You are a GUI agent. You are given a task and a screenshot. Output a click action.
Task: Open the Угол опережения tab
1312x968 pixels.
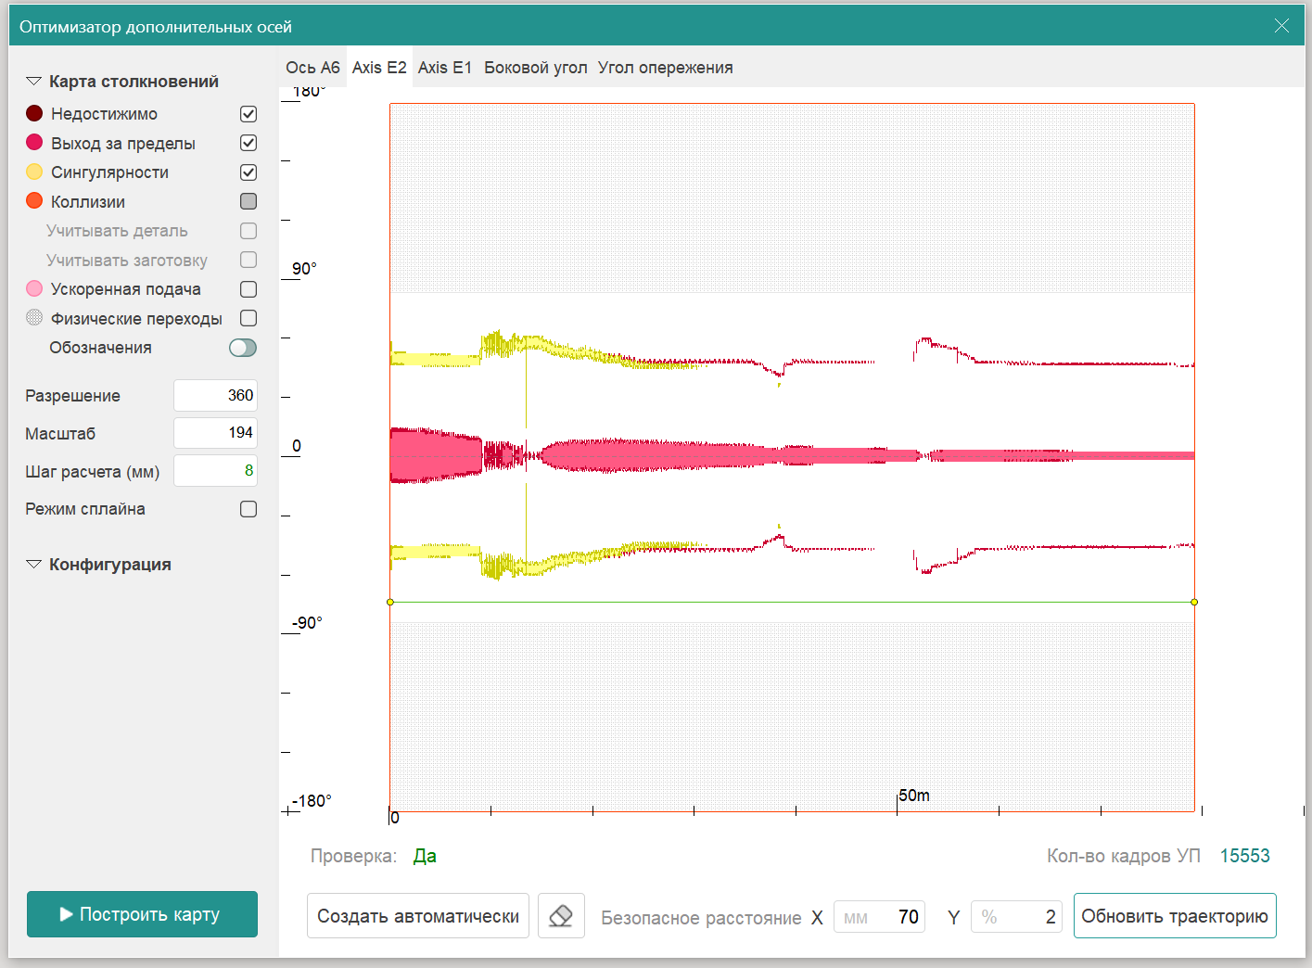pyautogui.click(x=666, y=68)
